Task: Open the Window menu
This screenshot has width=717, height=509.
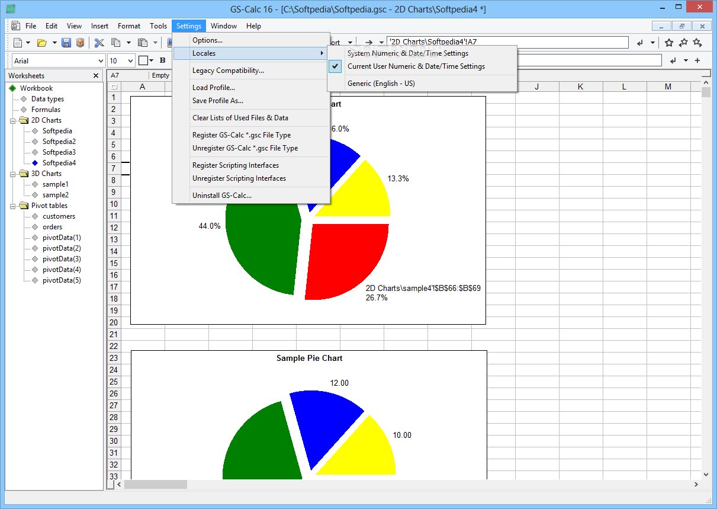Action: pyautogui.click(x=224, y=26)
